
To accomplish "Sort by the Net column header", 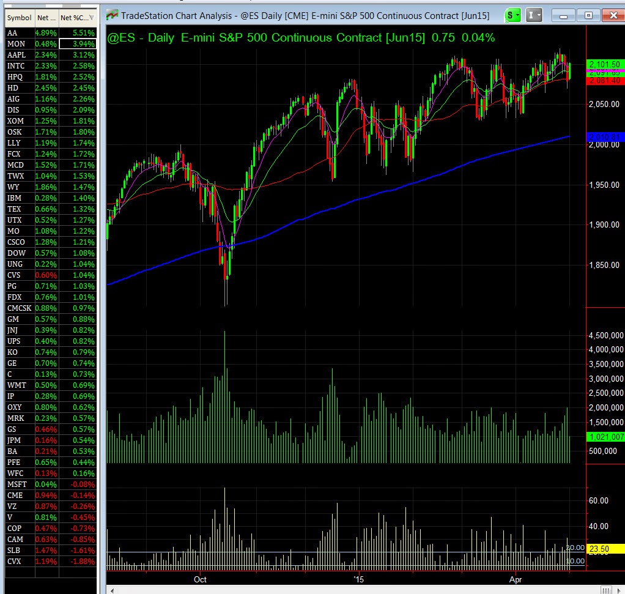I will pyautogui.click(x=46, y=18).
